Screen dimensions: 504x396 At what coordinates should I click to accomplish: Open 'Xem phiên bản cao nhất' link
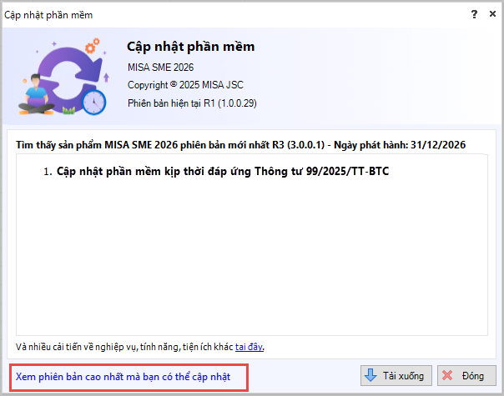pos(123,377)
